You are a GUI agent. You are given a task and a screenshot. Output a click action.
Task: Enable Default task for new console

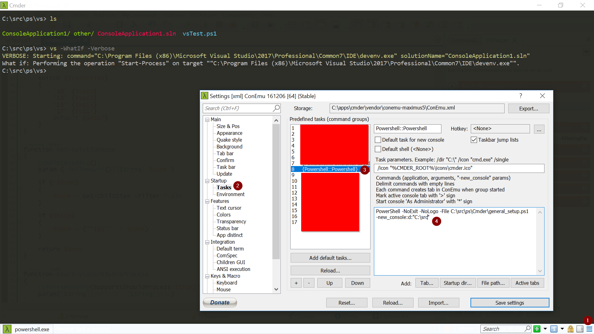pyautogui.click(x=378, y=140)
